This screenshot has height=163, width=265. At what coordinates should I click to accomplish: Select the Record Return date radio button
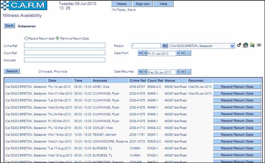point(26,38)
